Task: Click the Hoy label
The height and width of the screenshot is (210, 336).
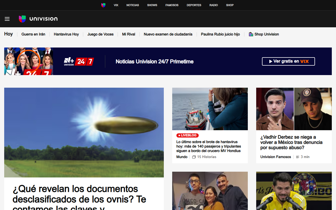Action: click(8, 34)
